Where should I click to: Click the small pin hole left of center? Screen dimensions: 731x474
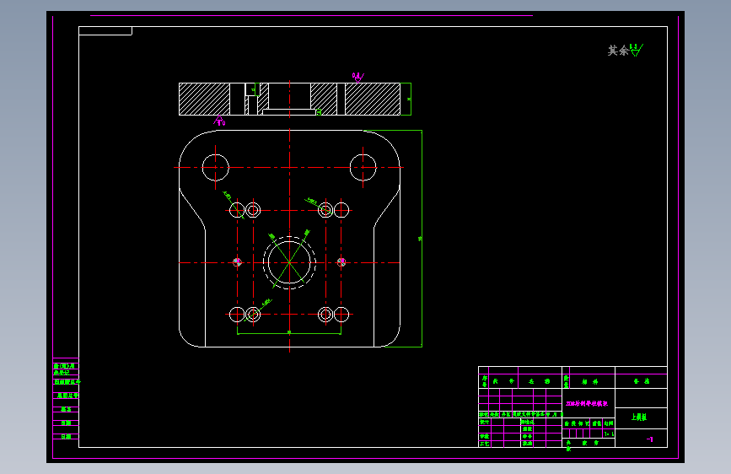pyautogui.click(x=237, y=262)
